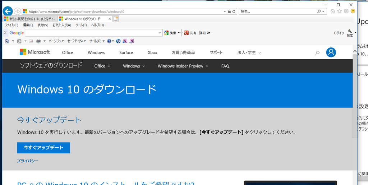The width and height of the screenshot is (368, 185).
Task: Click the grey forward navigation arrow
Action: point(17,11)
